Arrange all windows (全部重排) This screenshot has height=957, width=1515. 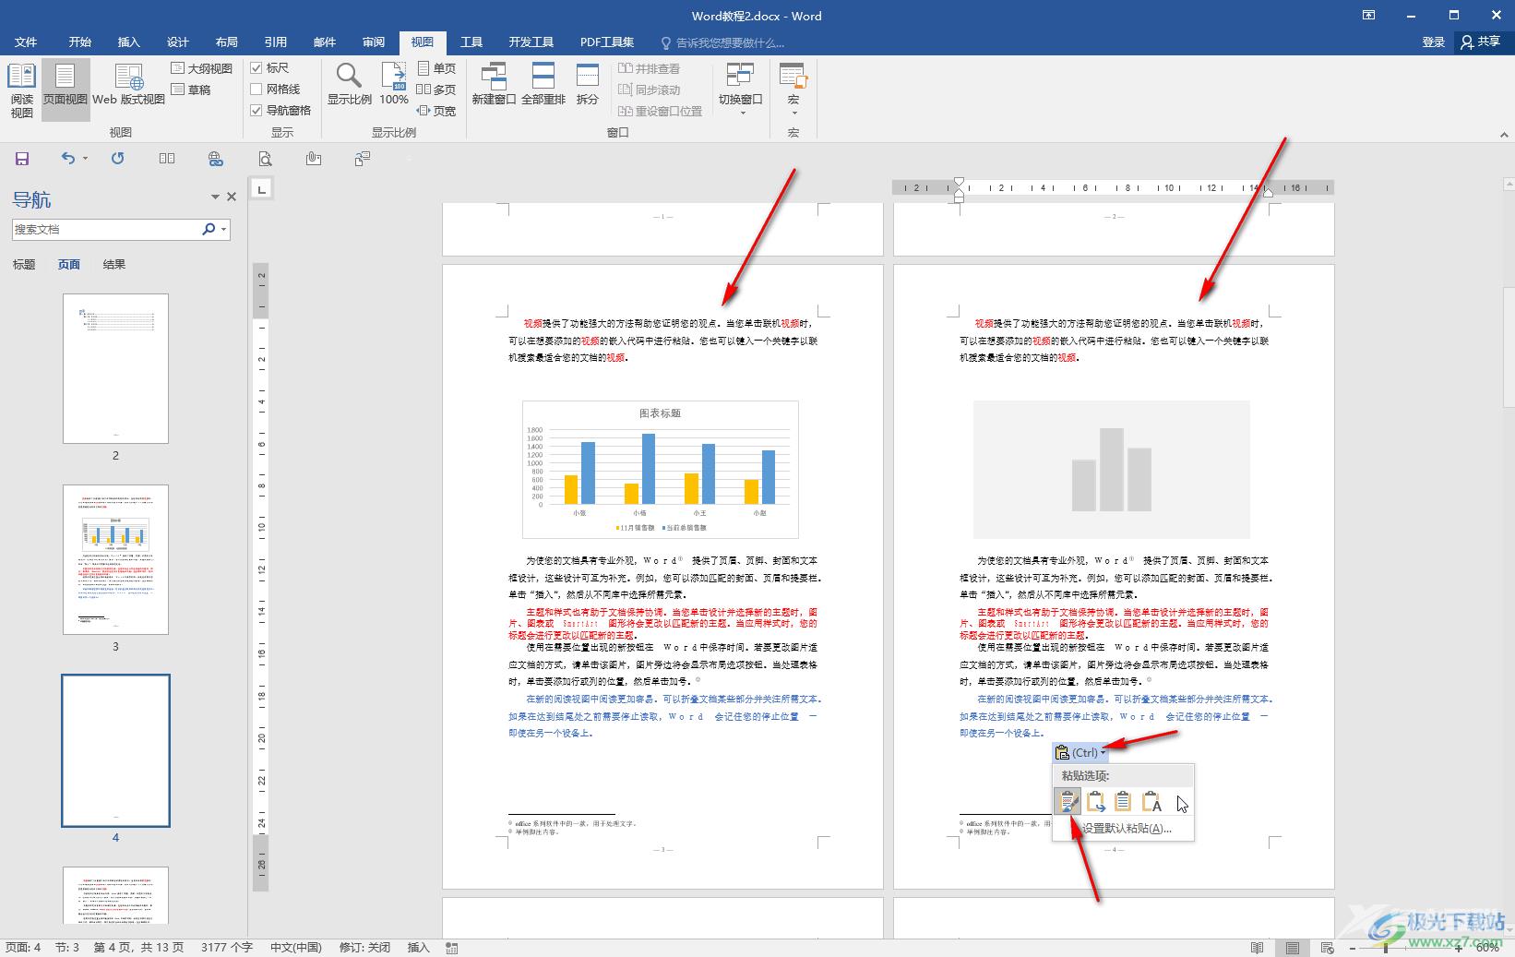[x=543, y=85]
